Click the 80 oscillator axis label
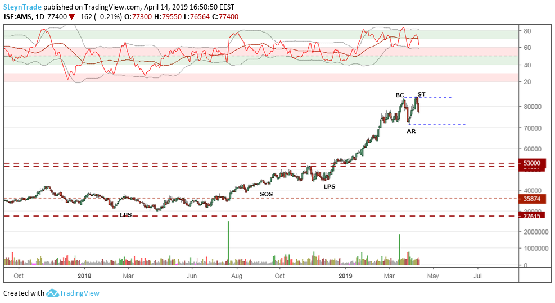 pos(527,31)
